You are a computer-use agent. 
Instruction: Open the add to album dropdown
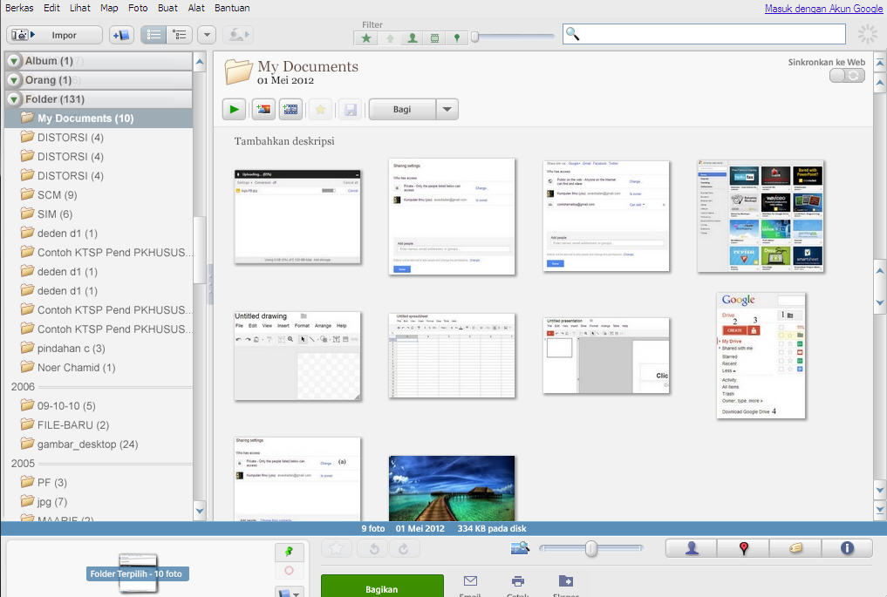point(289,592)
